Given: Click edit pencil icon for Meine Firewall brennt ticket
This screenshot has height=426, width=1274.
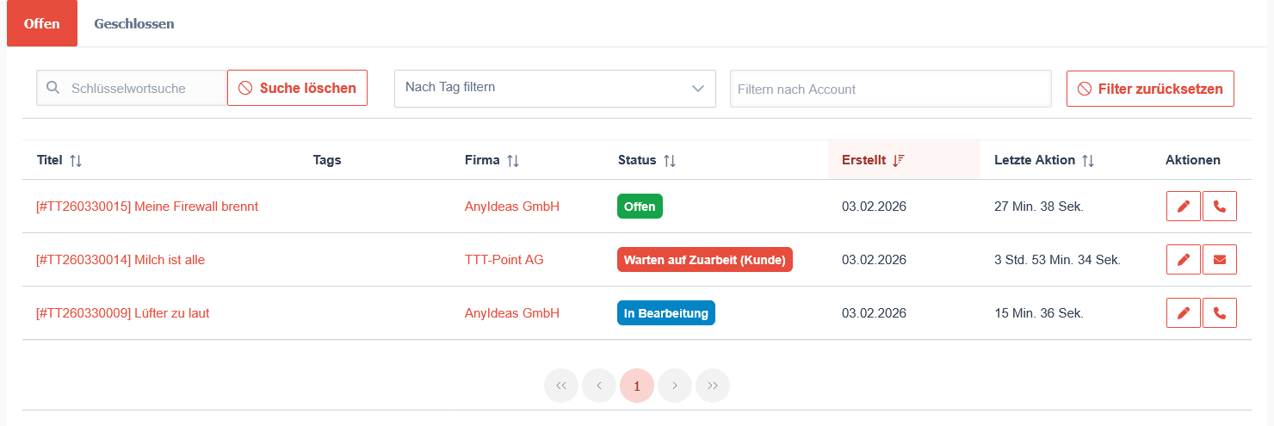Looking at the screenshot, I should click(1184, 207).
